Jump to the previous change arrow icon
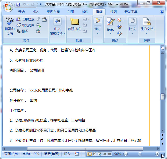Image resolution: width=167 pixels, height=159 pixels. coord(119,27)
